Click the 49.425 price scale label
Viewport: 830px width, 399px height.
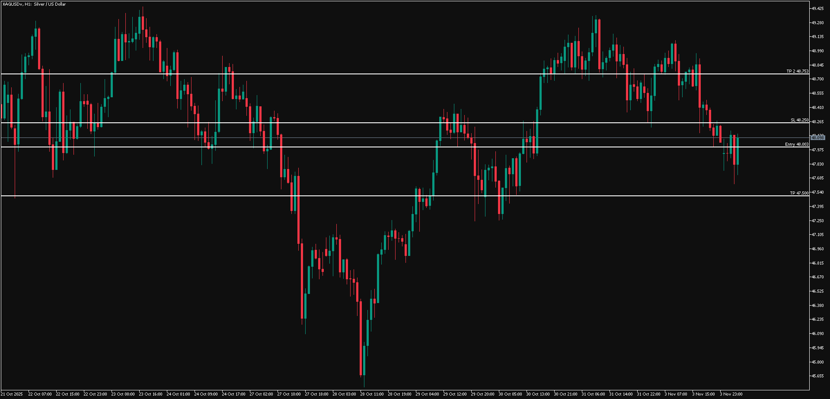point(817,9)
